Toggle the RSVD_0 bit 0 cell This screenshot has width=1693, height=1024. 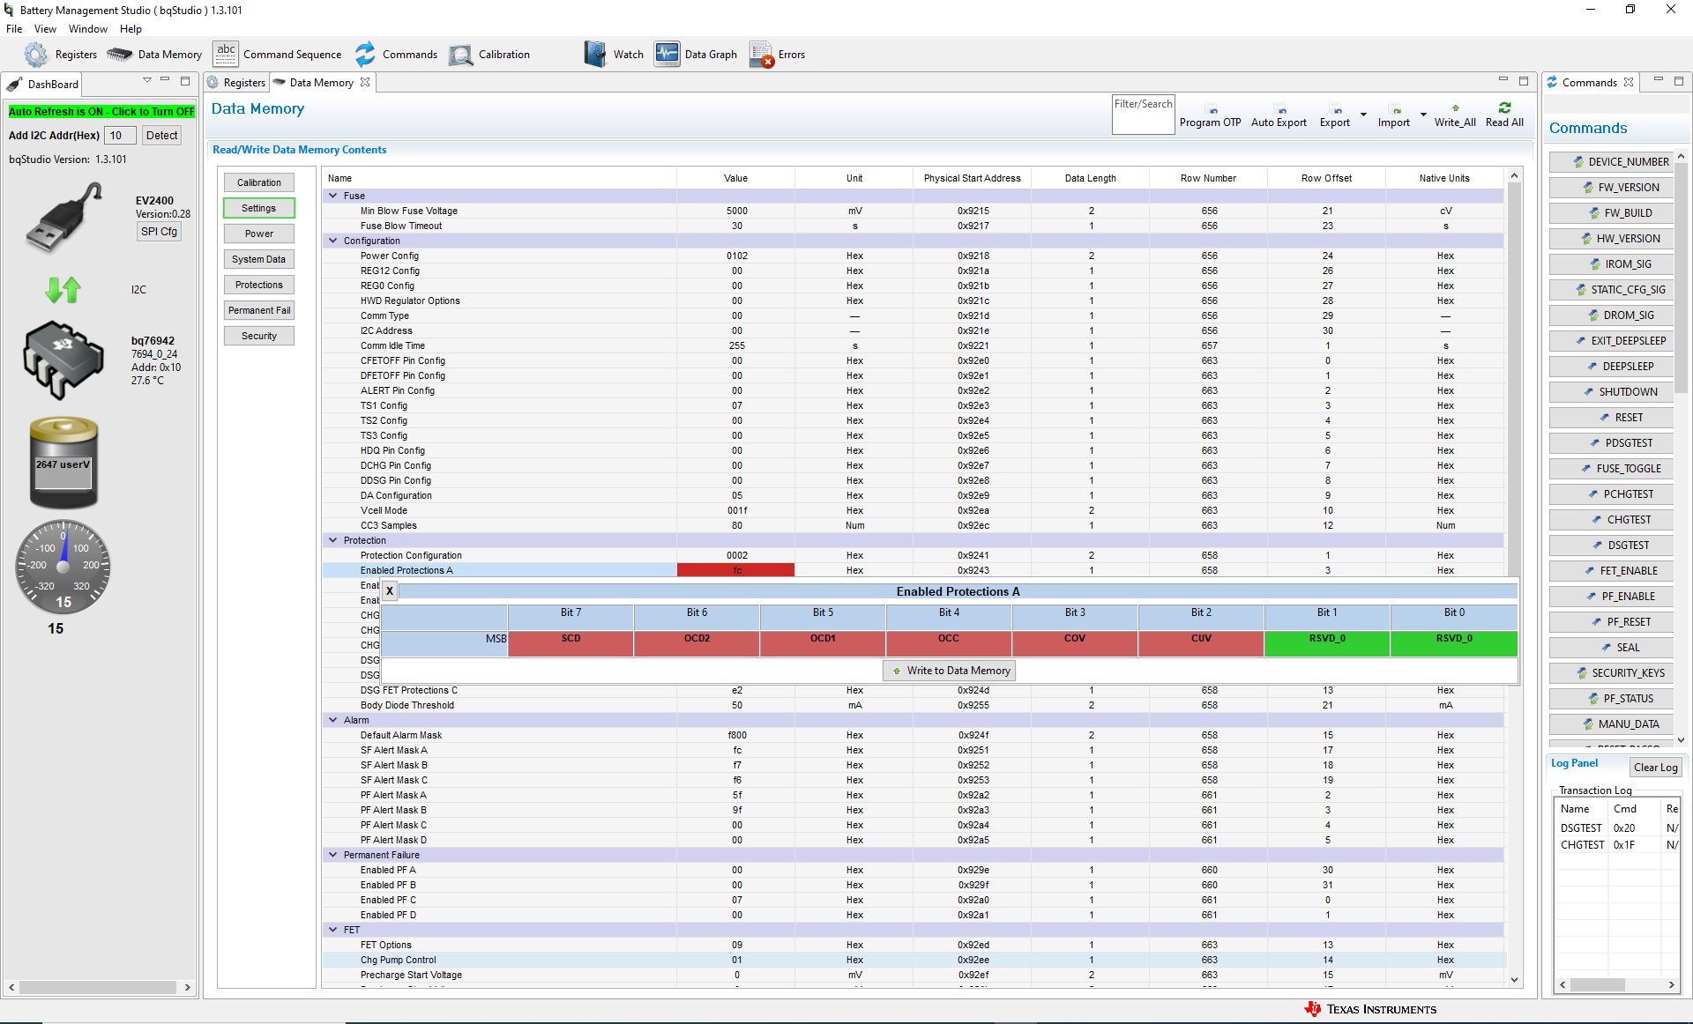(1454, 642)
